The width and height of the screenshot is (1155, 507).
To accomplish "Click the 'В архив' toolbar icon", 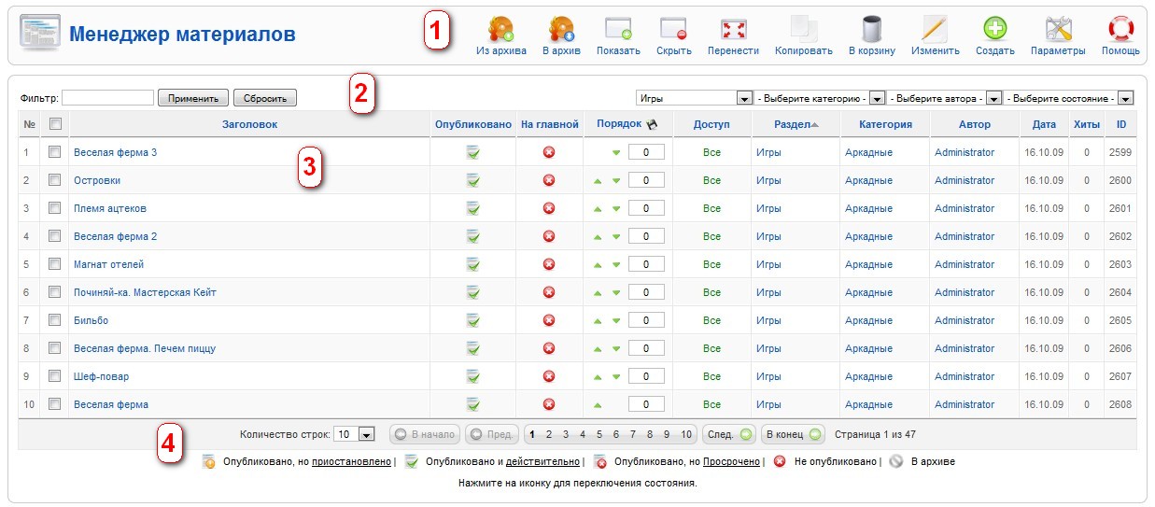I will point(560,29).
